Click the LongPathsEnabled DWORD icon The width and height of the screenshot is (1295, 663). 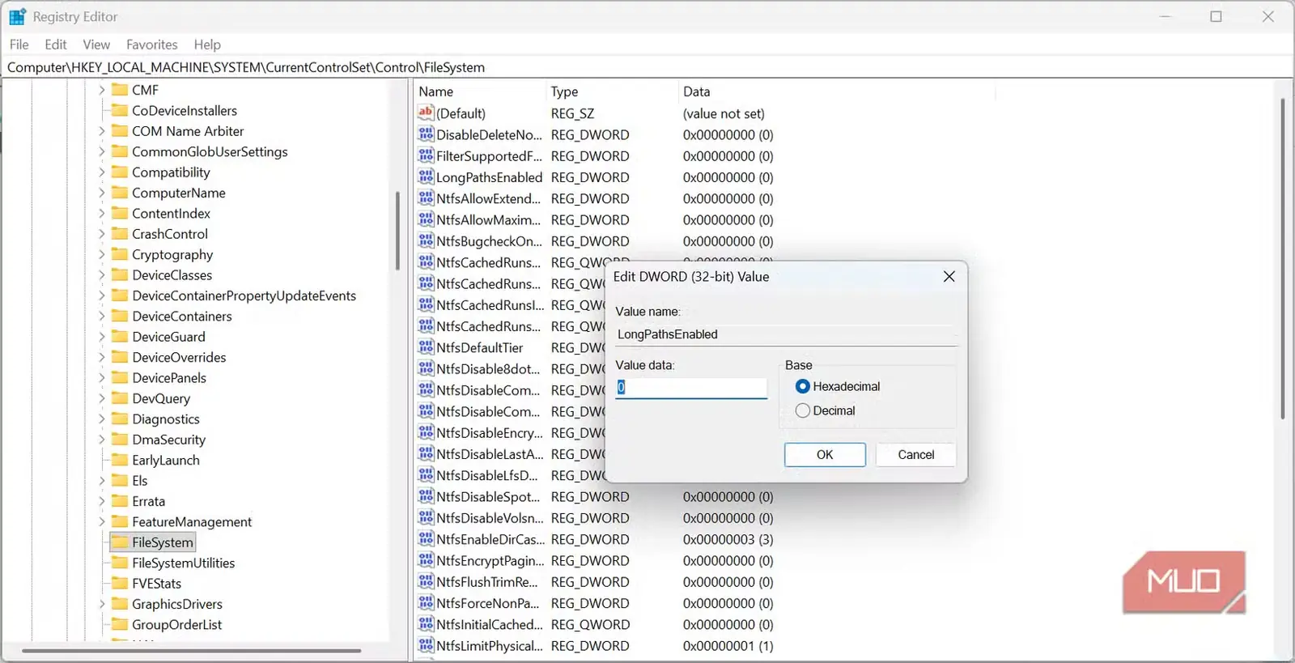426,176
